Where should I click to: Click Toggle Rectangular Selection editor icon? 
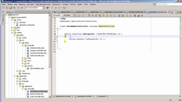point(103,15)
